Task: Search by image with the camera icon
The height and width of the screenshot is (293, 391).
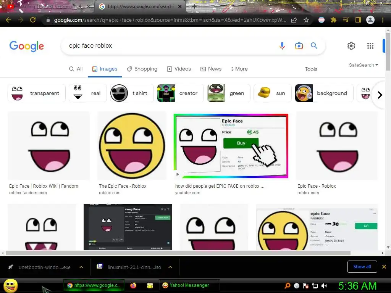Action: (299, 46)
